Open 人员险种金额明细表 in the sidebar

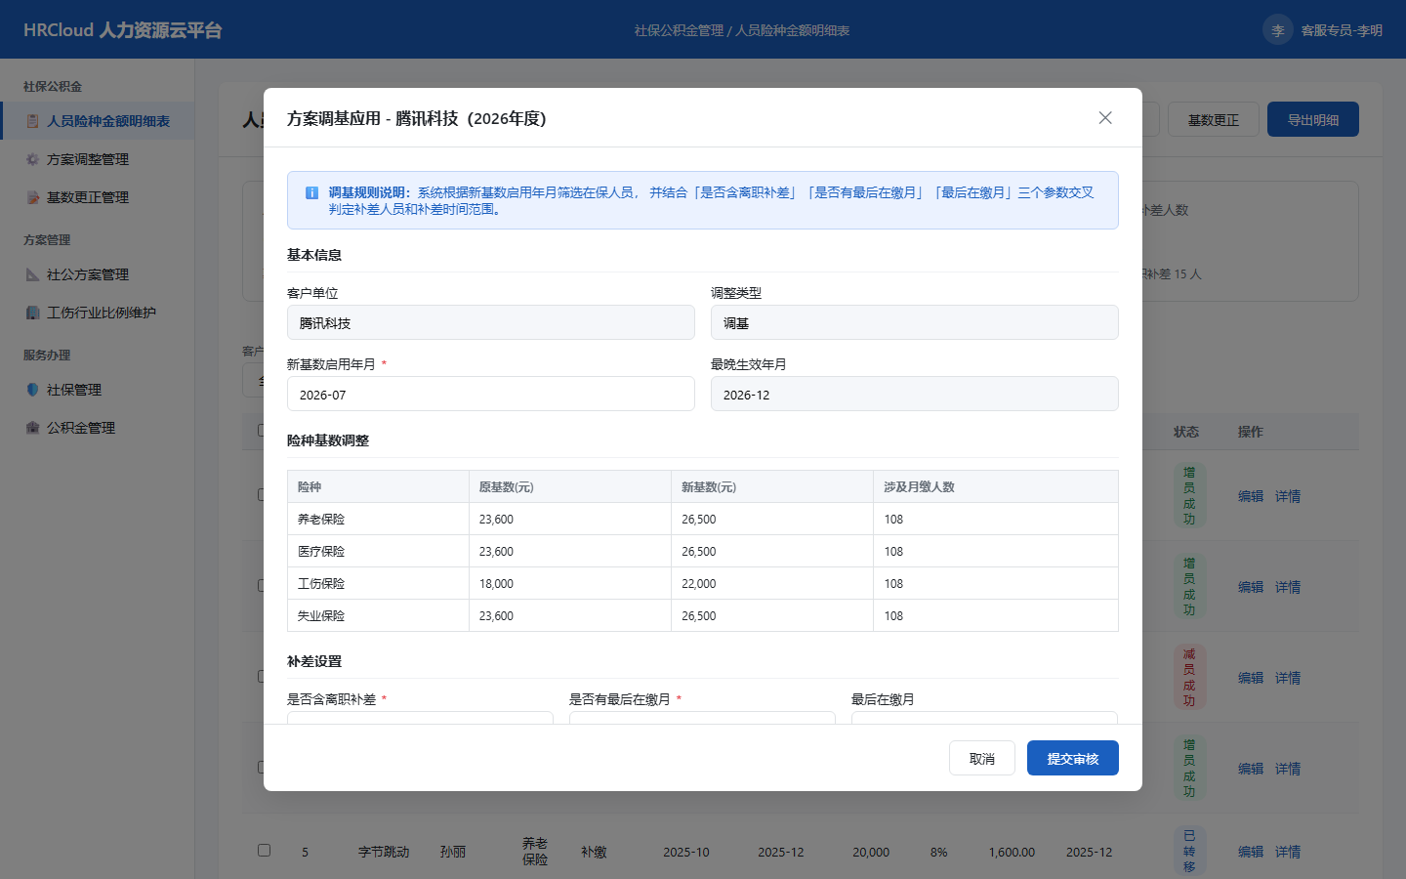click(98, 121)
